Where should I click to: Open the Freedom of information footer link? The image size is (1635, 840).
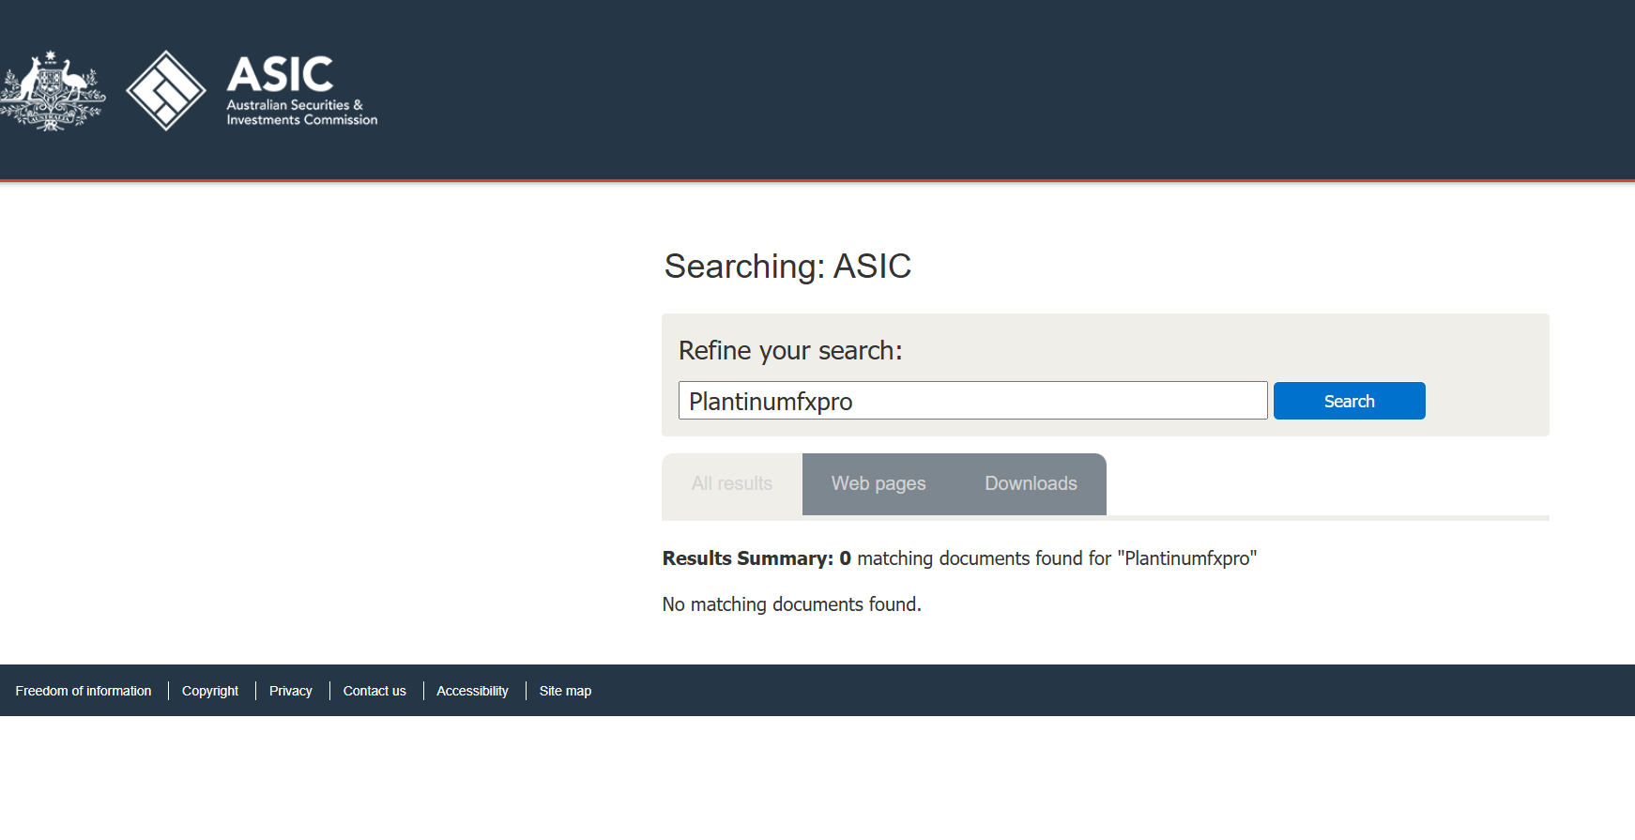pos(84,691)
